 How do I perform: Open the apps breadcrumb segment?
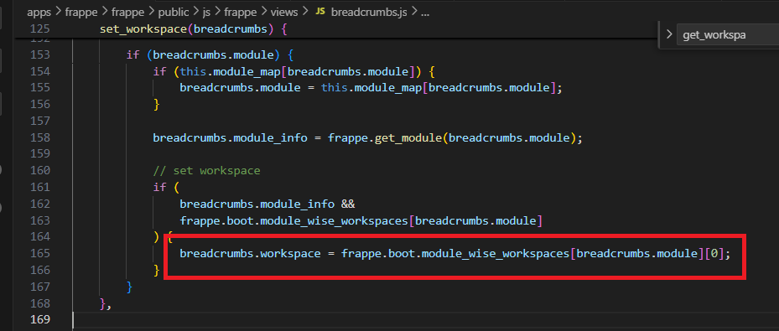39,13
